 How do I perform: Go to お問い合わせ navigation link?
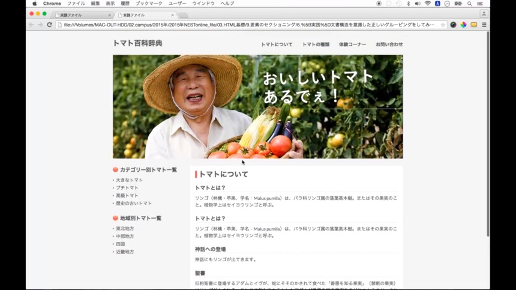389,44
